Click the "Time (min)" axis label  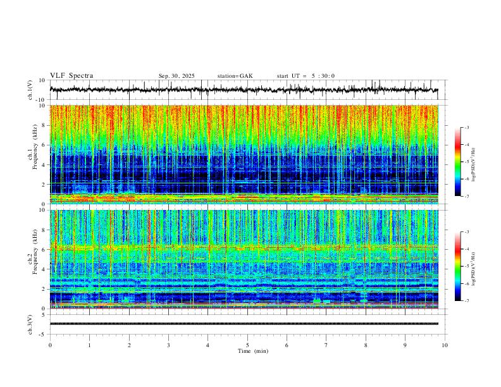click(x=253, y=351)
